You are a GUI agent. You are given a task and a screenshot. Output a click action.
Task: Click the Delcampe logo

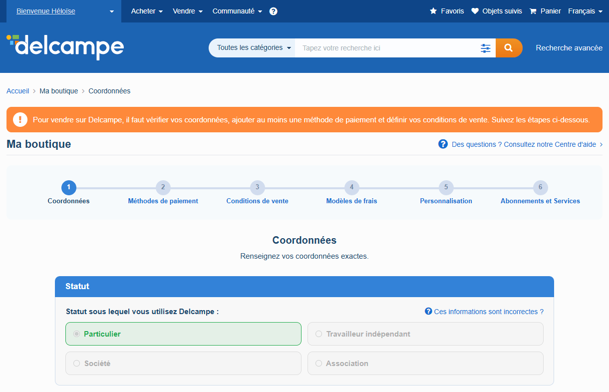(x=65, y=47)
